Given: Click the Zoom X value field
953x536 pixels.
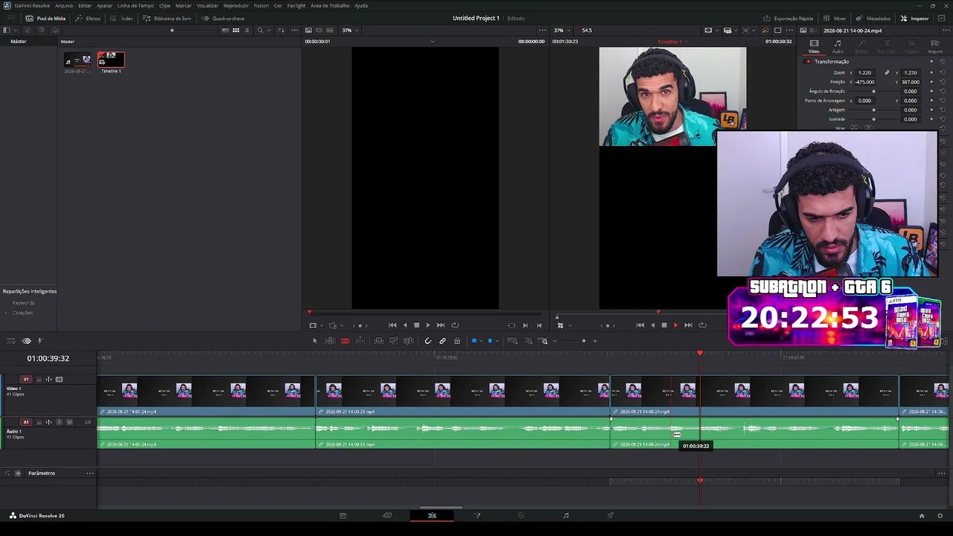Looking at the screenshot, I should coord(864,73).
